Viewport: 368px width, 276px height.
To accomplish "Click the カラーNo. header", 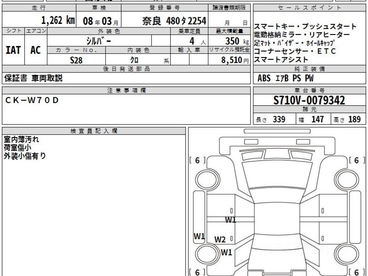I will [77, 50].
